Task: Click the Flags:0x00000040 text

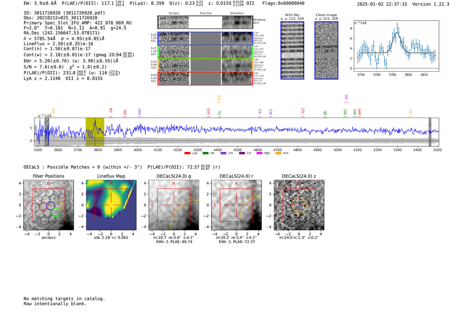Action: point(283,3)
